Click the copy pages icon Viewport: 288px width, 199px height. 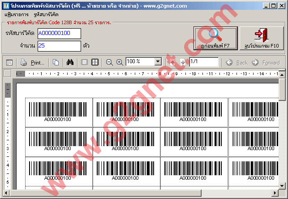click(56, 62)
